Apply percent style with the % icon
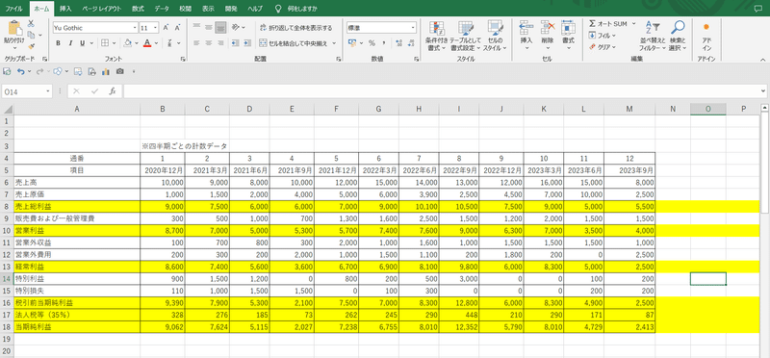Screen dimensions: 770x358 point(372,43)
